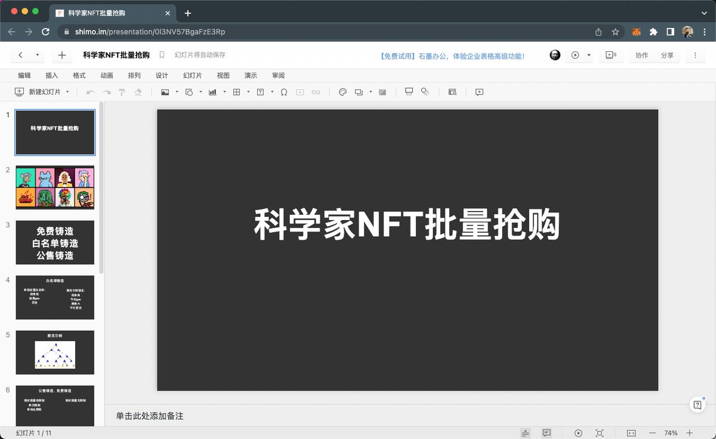Click the status bar fullscreen frame icon
Image resolution: width=716 pixels, height=439 pixels.
point(600,432)
